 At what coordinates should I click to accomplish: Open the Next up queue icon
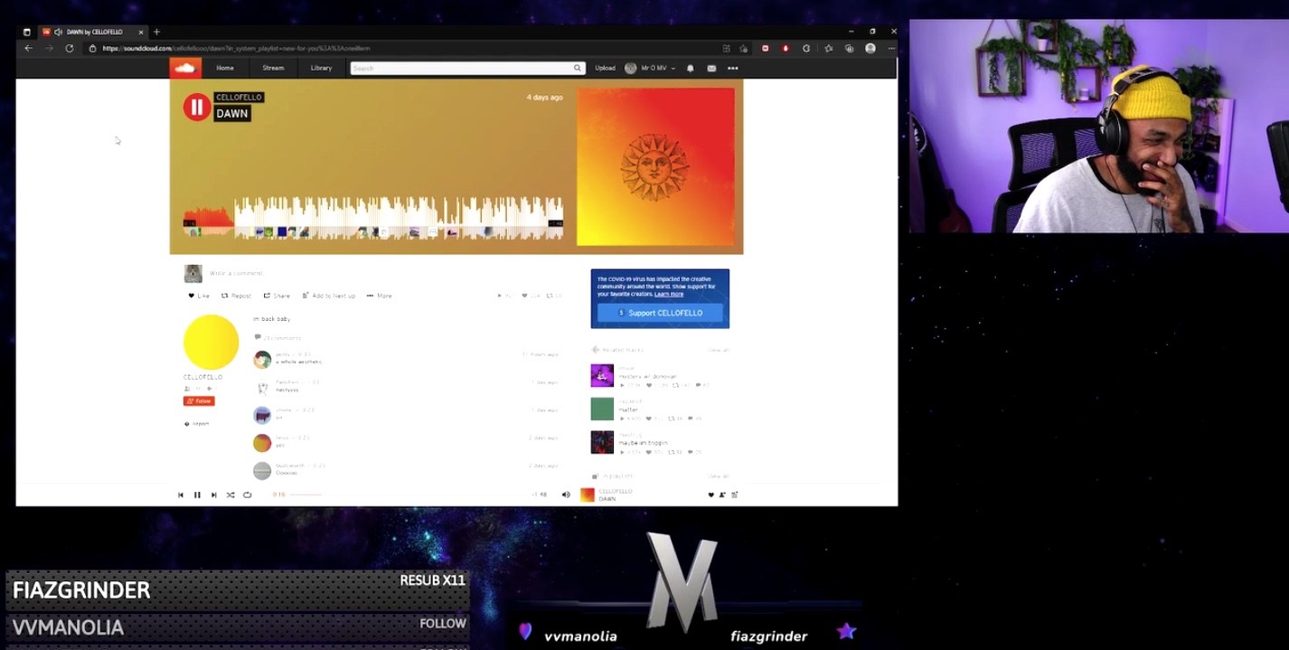(734, 495)
